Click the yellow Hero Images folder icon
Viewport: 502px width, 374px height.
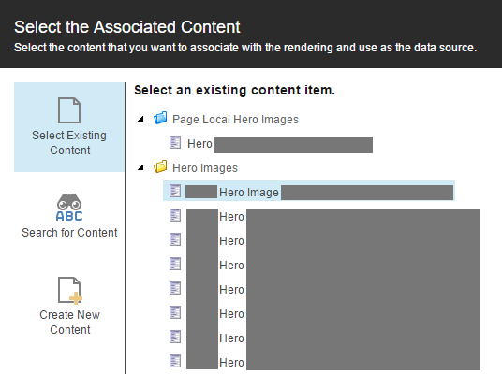click(160, 166)
